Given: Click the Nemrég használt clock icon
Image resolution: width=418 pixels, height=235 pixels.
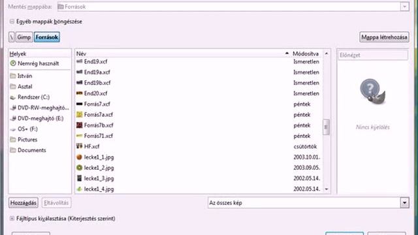Looking at the screenshot, I should click(x=13, y=63).
